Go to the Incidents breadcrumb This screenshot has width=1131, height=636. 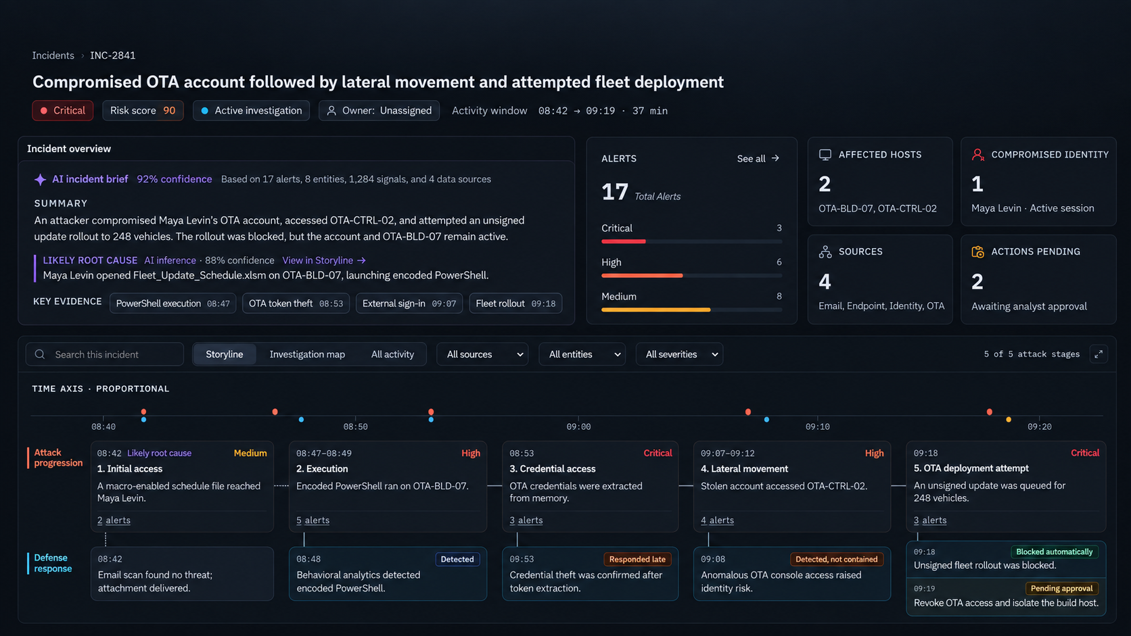53,55
